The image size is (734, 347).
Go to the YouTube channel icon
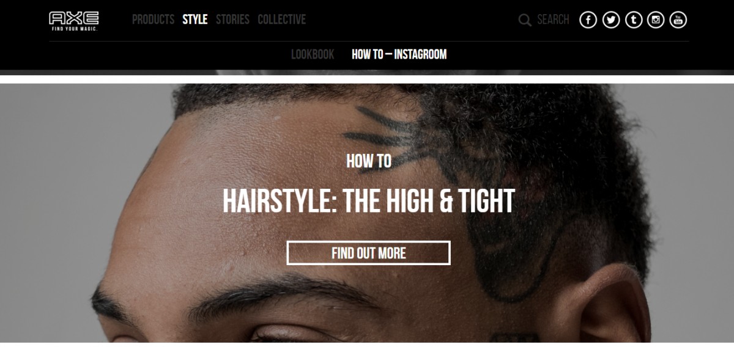pyautogui.click(x=678, y=20)
